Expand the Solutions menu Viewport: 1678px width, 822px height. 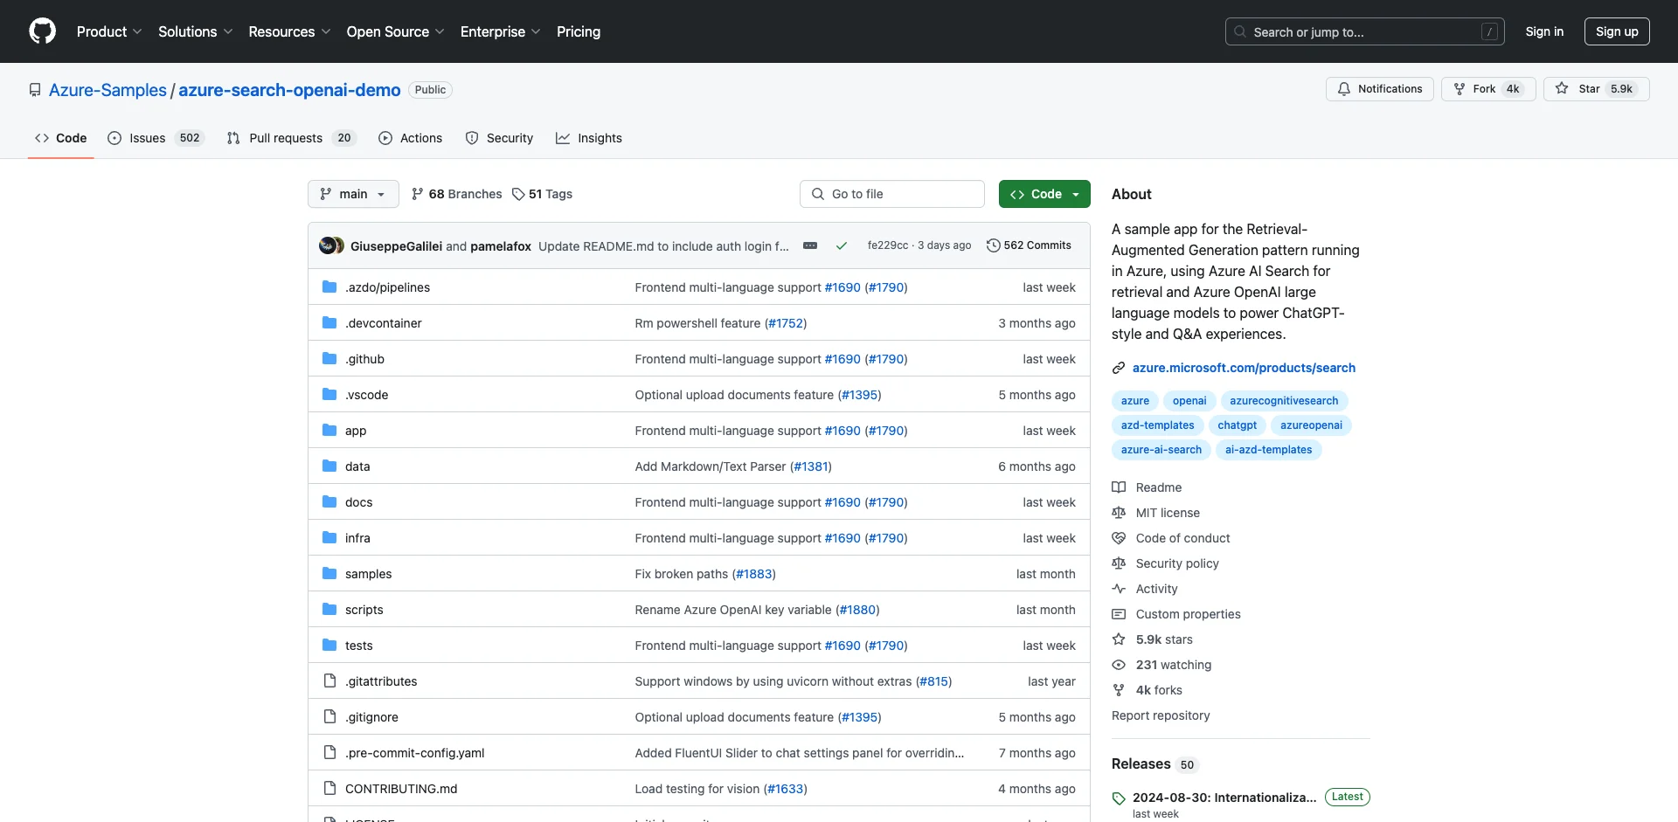point(195,31)
